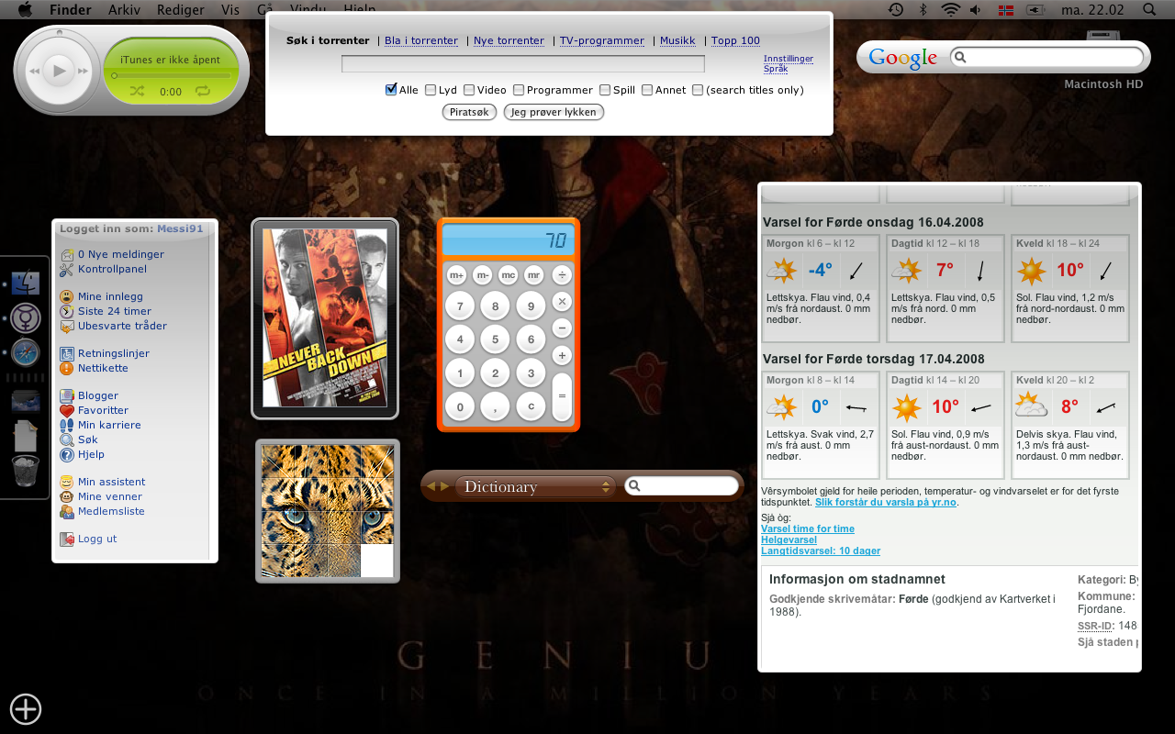This screenshot has height=734, width=1175.
Task: Open the Apple menu
Action: tap(25, 10)
